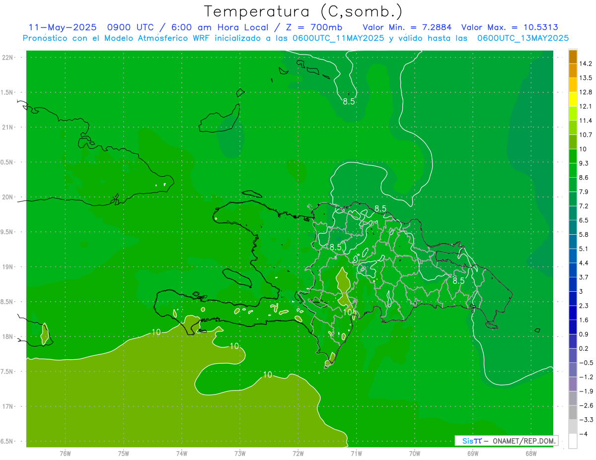Click the '21N' latitude axis label
596x460 pixels.
pyautogui.click(x=7, y=127)
